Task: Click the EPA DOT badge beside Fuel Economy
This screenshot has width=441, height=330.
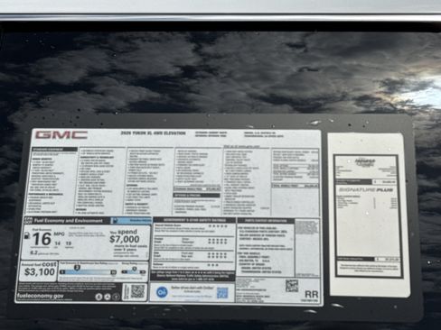Action: coord(28,220)
